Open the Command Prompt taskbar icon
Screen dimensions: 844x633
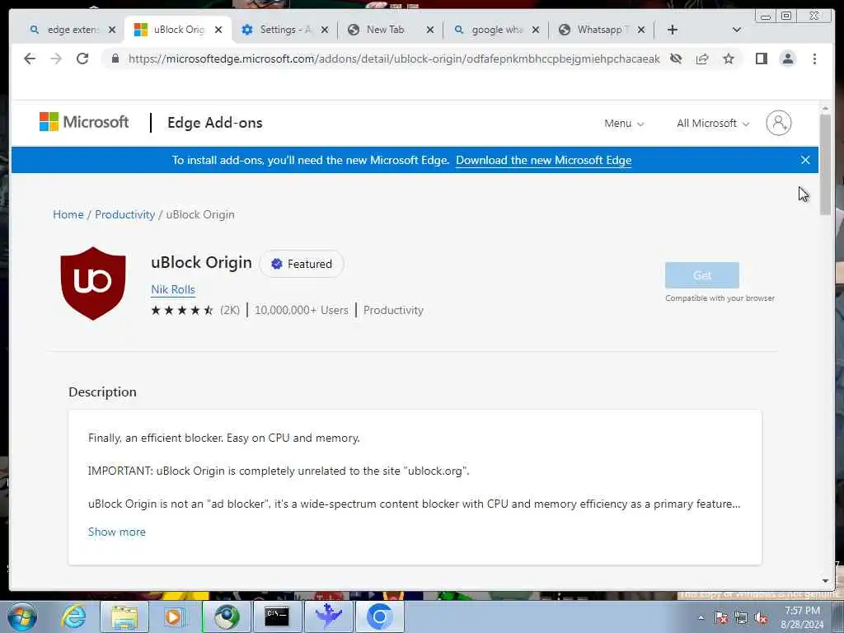(277, 617)
